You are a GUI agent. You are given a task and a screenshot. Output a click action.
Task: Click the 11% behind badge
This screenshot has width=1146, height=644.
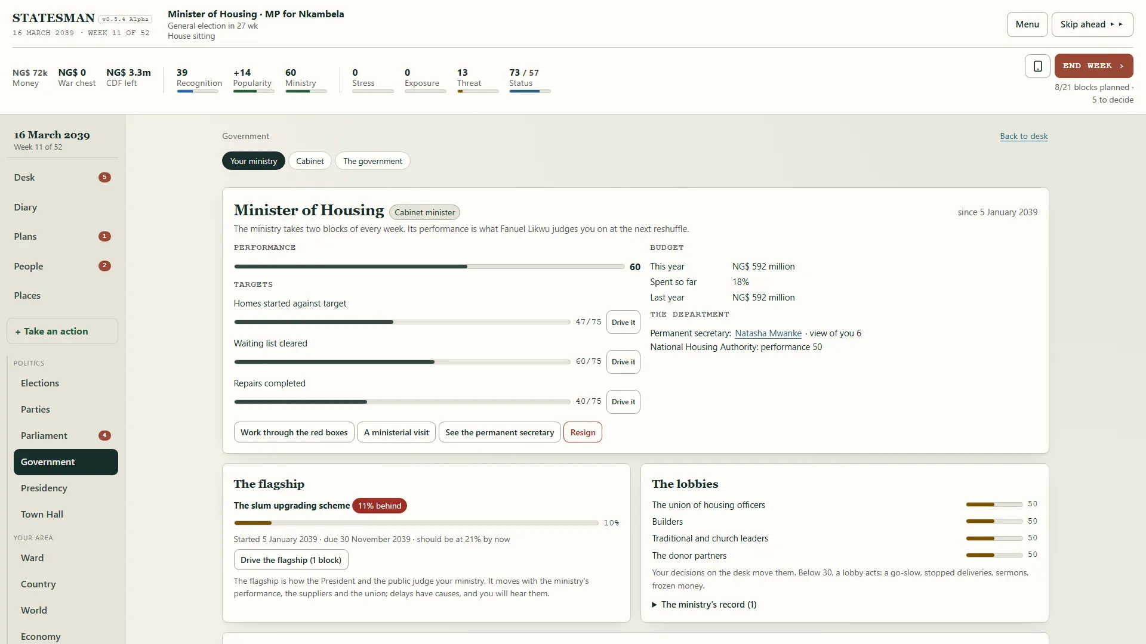[x=379, y=506]
